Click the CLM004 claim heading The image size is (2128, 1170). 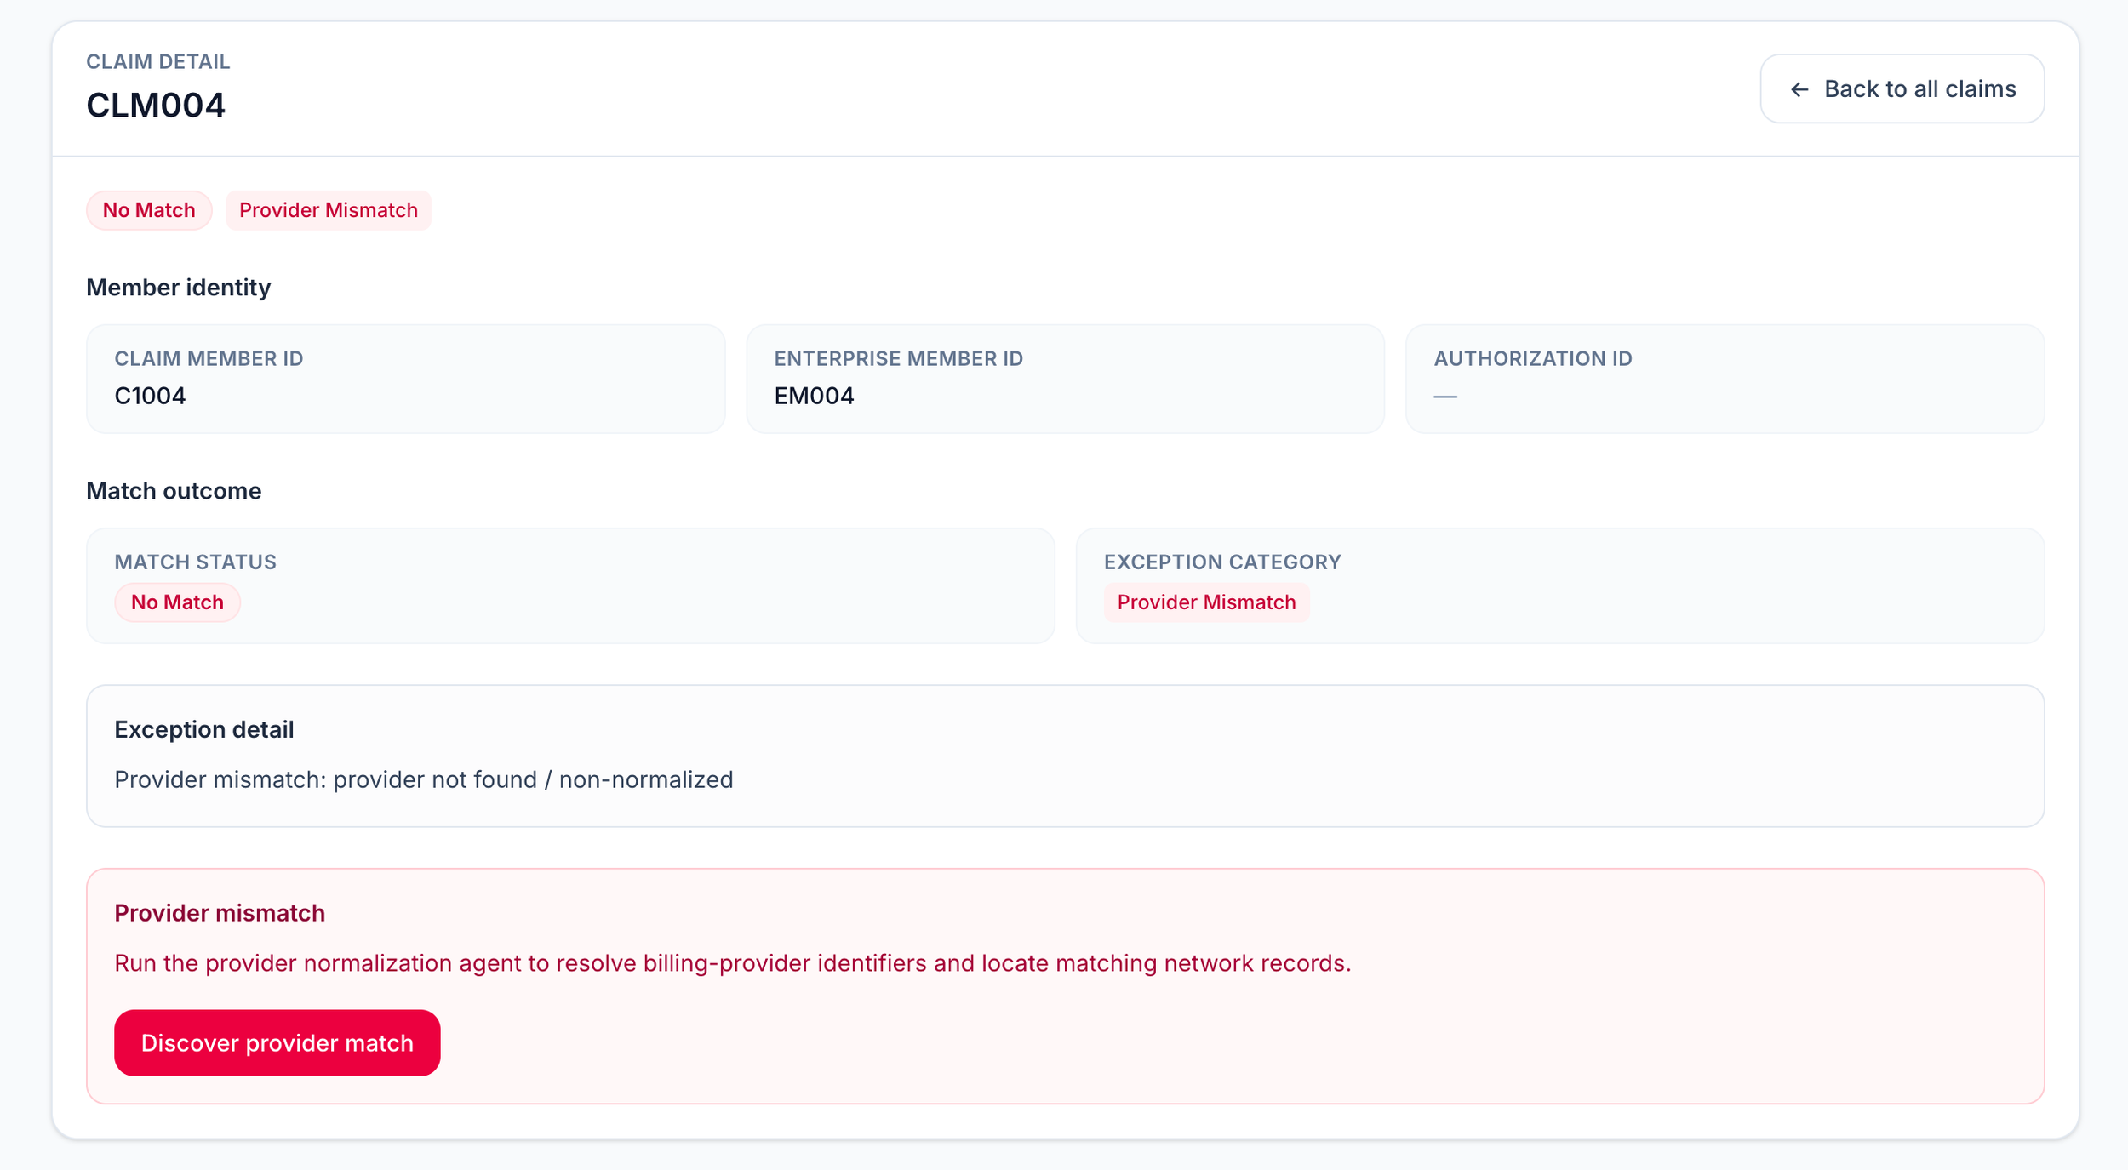pyautogui.click(x=156, y=106)
